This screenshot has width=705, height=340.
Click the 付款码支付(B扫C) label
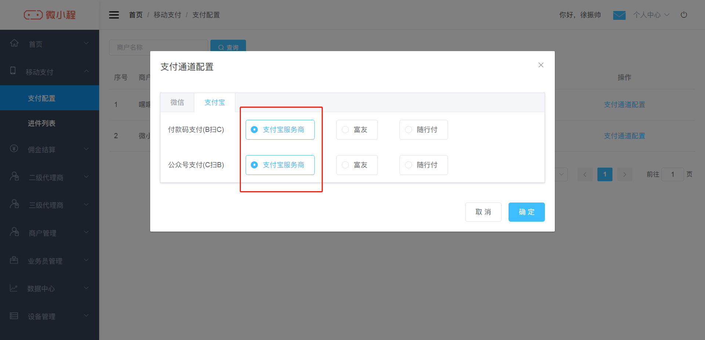(196, 130)
